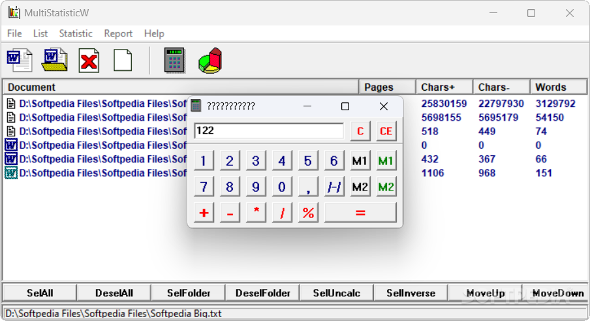590x321 pixels.
Task: Click the SelAll button
Action: point(40,293)
